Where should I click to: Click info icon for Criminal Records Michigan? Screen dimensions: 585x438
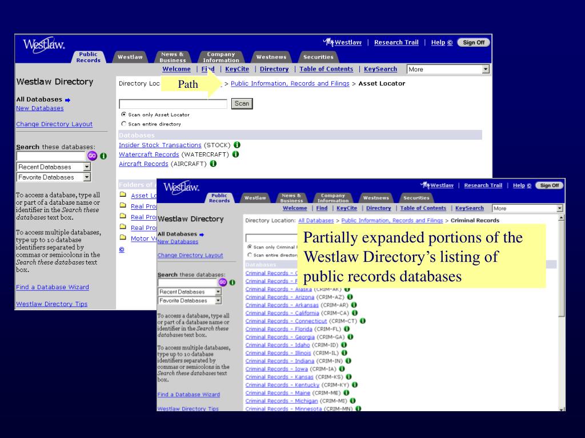[x=352, y=401]
